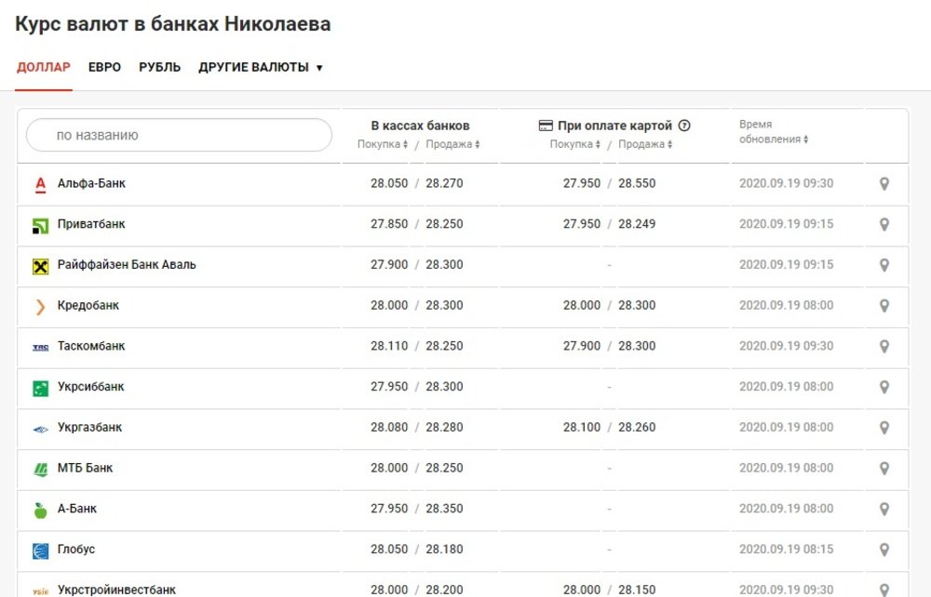Click the В кассах банков column header

(x=421, y=126)
